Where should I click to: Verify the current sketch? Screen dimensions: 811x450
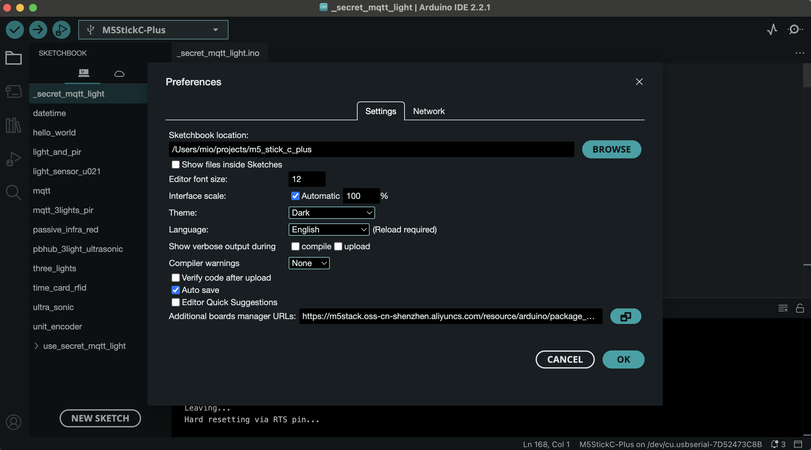[15, 29]
